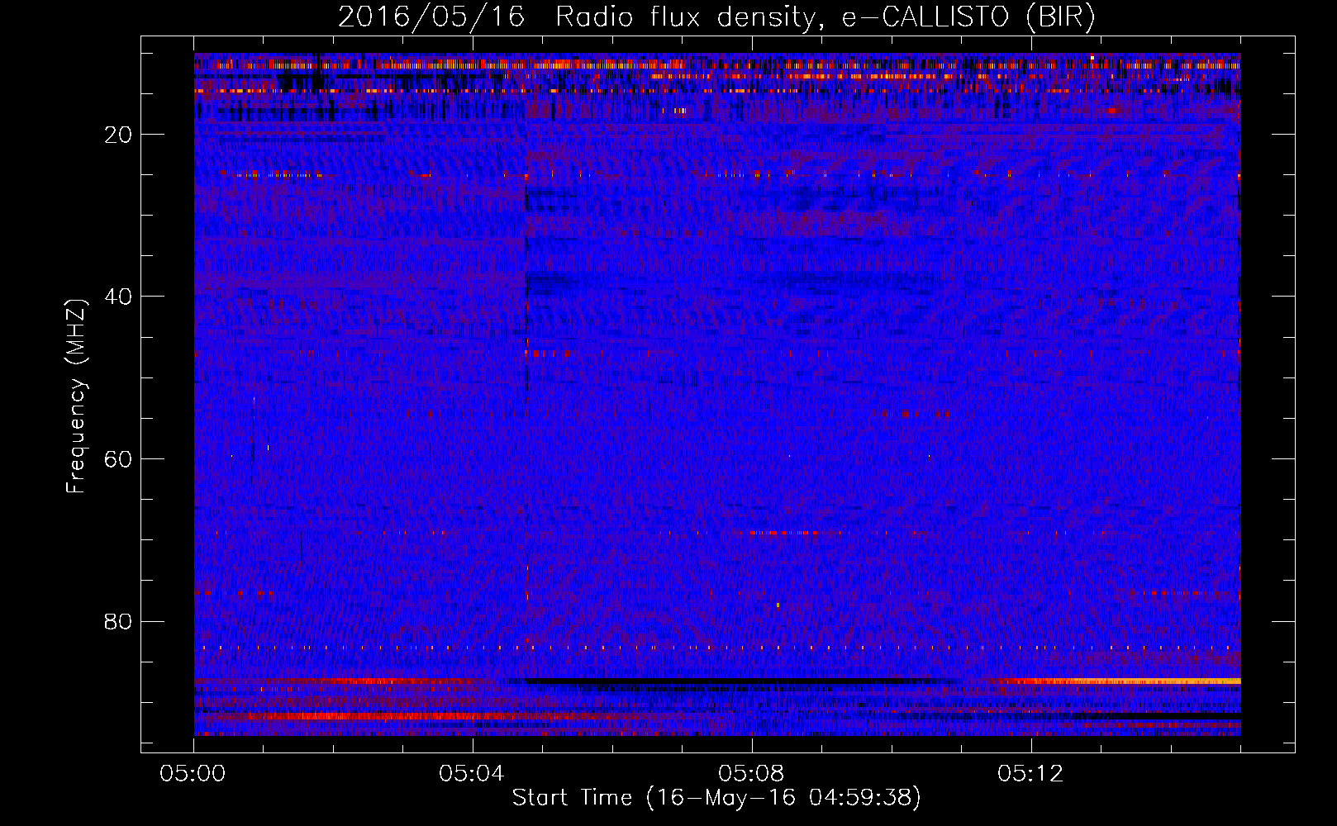Click the '80' frequency tick label
1337x826 pixels.
(119, 621)
